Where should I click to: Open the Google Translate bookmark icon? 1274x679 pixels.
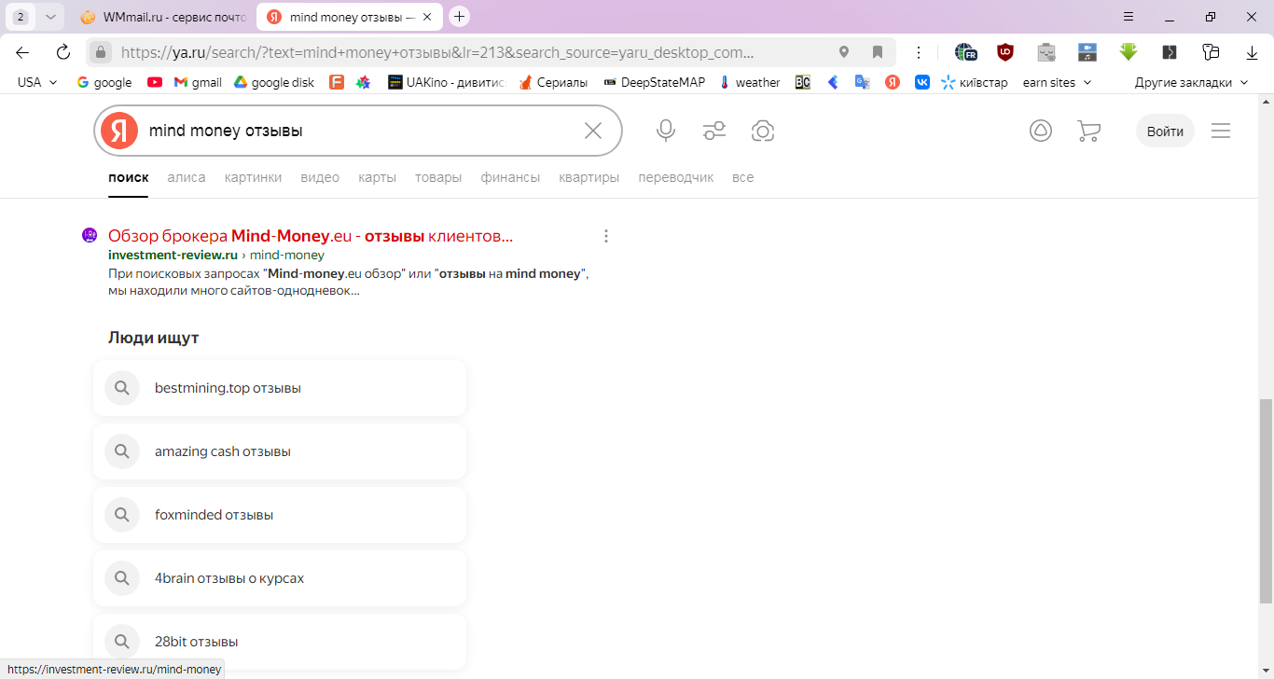point(863,82)
